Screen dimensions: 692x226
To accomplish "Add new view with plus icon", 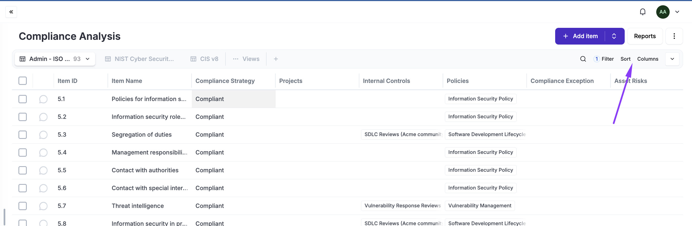I will (276, 59).
